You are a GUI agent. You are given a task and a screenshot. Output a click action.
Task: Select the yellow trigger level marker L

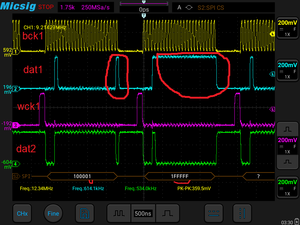coord(273,34)
